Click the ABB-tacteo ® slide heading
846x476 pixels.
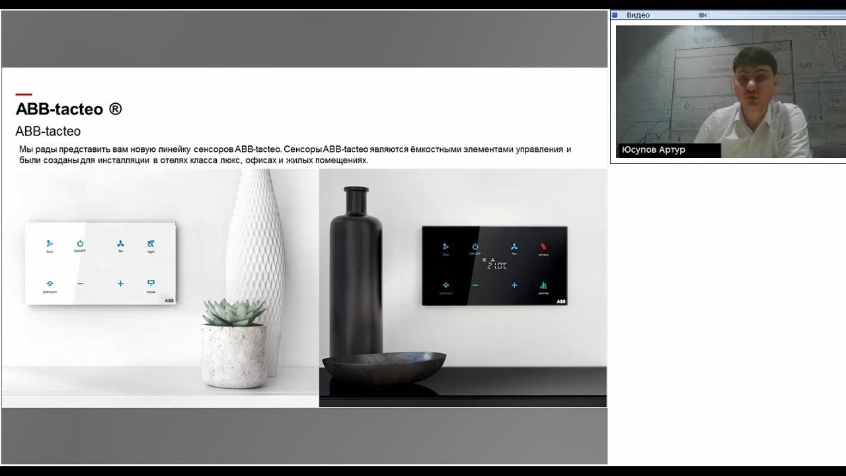pyautogui.click(x=69, y=109)
